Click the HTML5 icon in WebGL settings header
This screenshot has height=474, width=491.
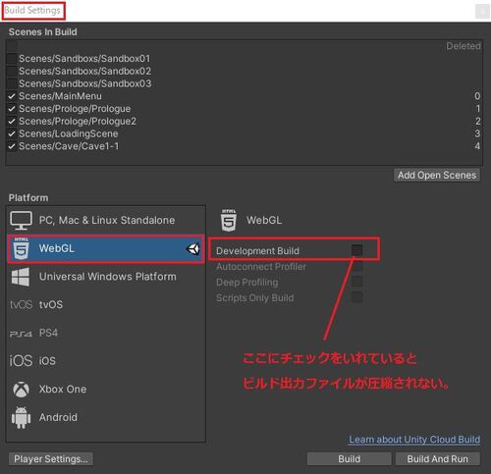tap(229, 220)
